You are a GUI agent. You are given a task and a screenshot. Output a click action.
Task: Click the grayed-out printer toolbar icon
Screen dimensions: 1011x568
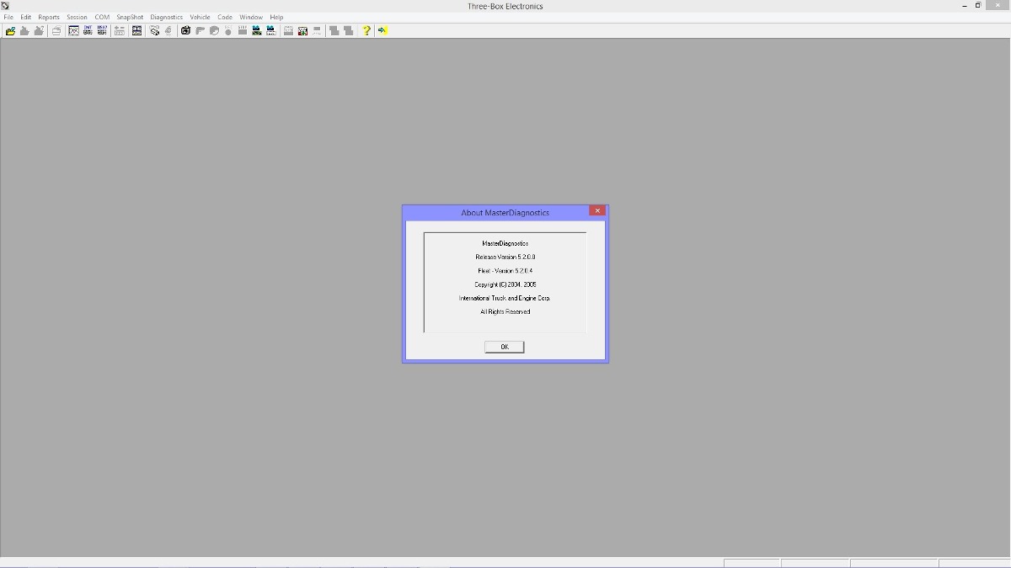(x=56, y=30)
